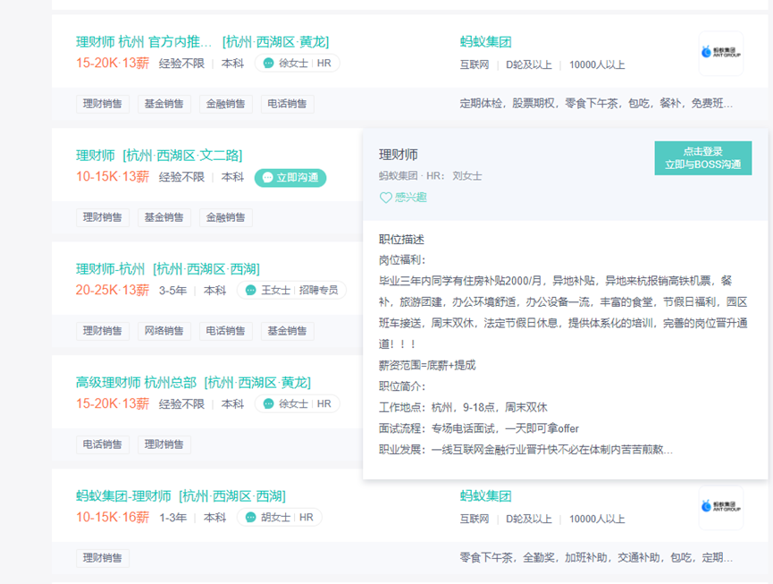Viewport: 773px width, 584px height.
Task: Click 面试流程 line in description
Action: pos(479,428)
